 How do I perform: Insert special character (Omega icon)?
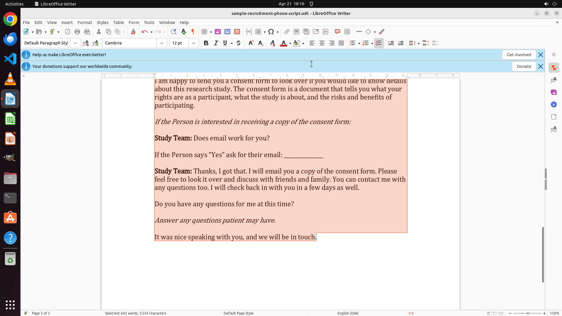(x=271, y=32)
